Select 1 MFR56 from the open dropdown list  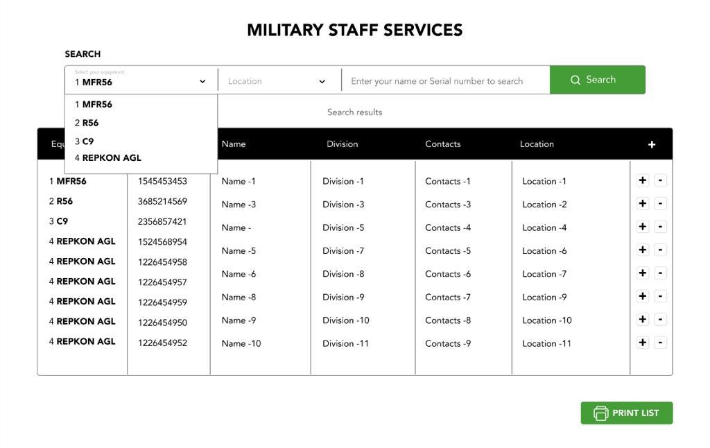click(x=94, y=105)
